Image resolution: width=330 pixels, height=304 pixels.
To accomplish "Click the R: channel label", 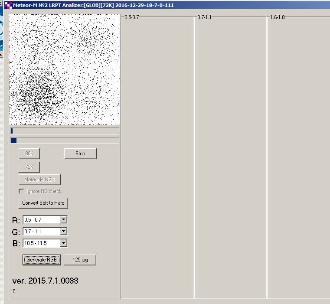I will point(16,220).
